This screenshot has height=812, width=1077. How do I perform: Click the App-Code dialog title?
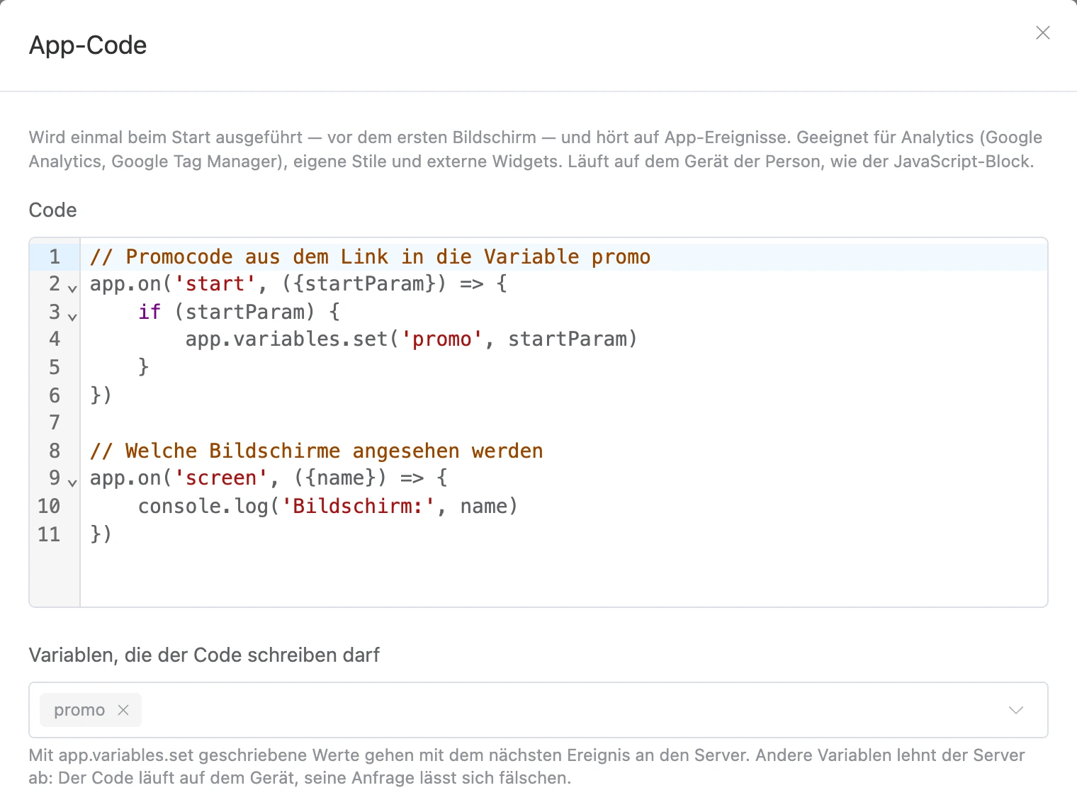click(x=88, y=45)
